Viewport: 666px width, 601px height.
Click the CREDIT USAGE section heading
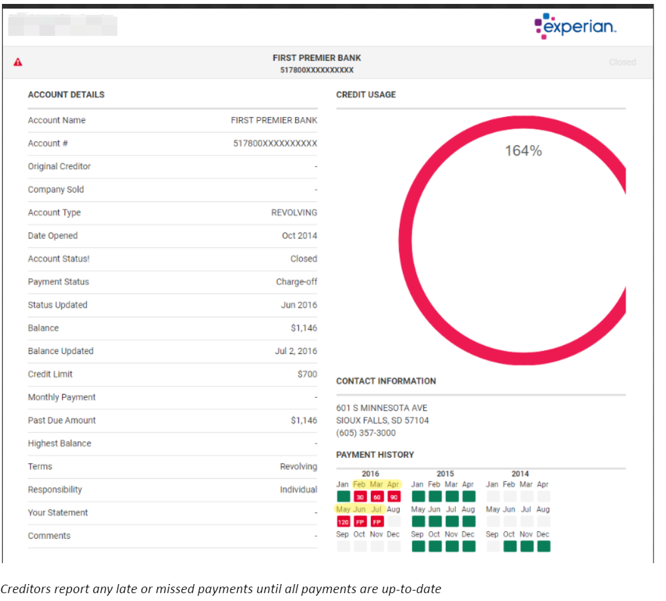click(366, 95)
